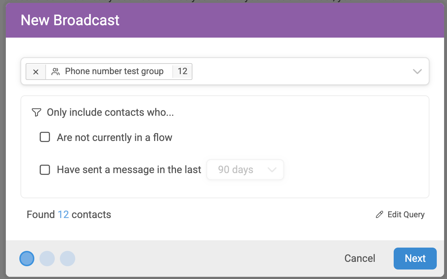
Task: Click the first step indicator dot
Action: click(27, 259)
